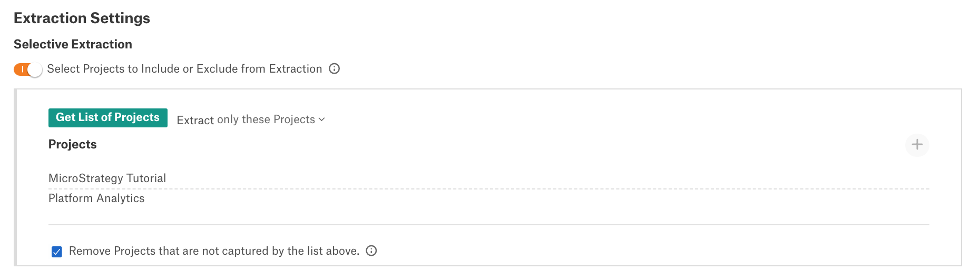Uncheck Remove Projects not captured checkbox
Viewport: 980px width, 280px height.
[x=57, y=252]
